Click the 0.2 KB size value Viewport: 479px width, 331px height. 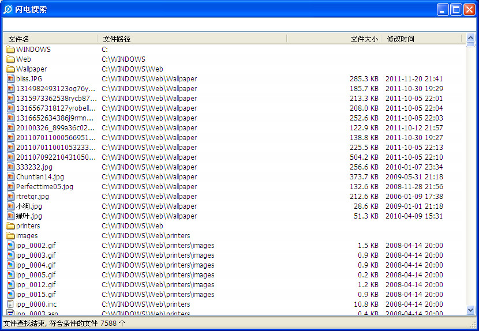[368, 275]
